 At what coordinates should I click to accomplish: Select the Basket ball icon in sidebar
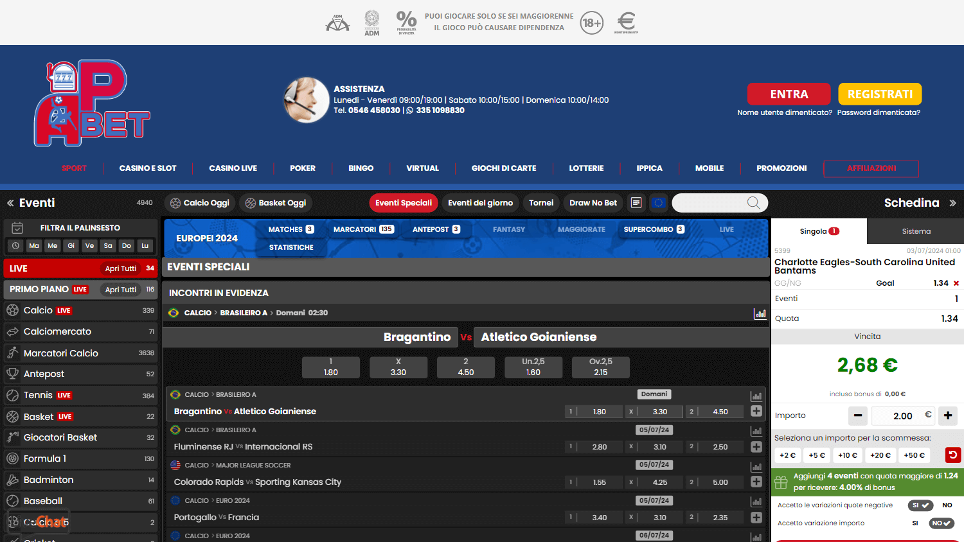click(12, 416)
